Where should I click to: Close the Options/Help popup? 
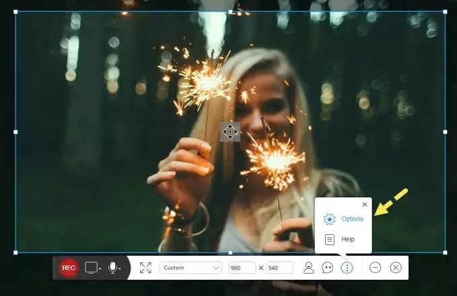point(365,205)
